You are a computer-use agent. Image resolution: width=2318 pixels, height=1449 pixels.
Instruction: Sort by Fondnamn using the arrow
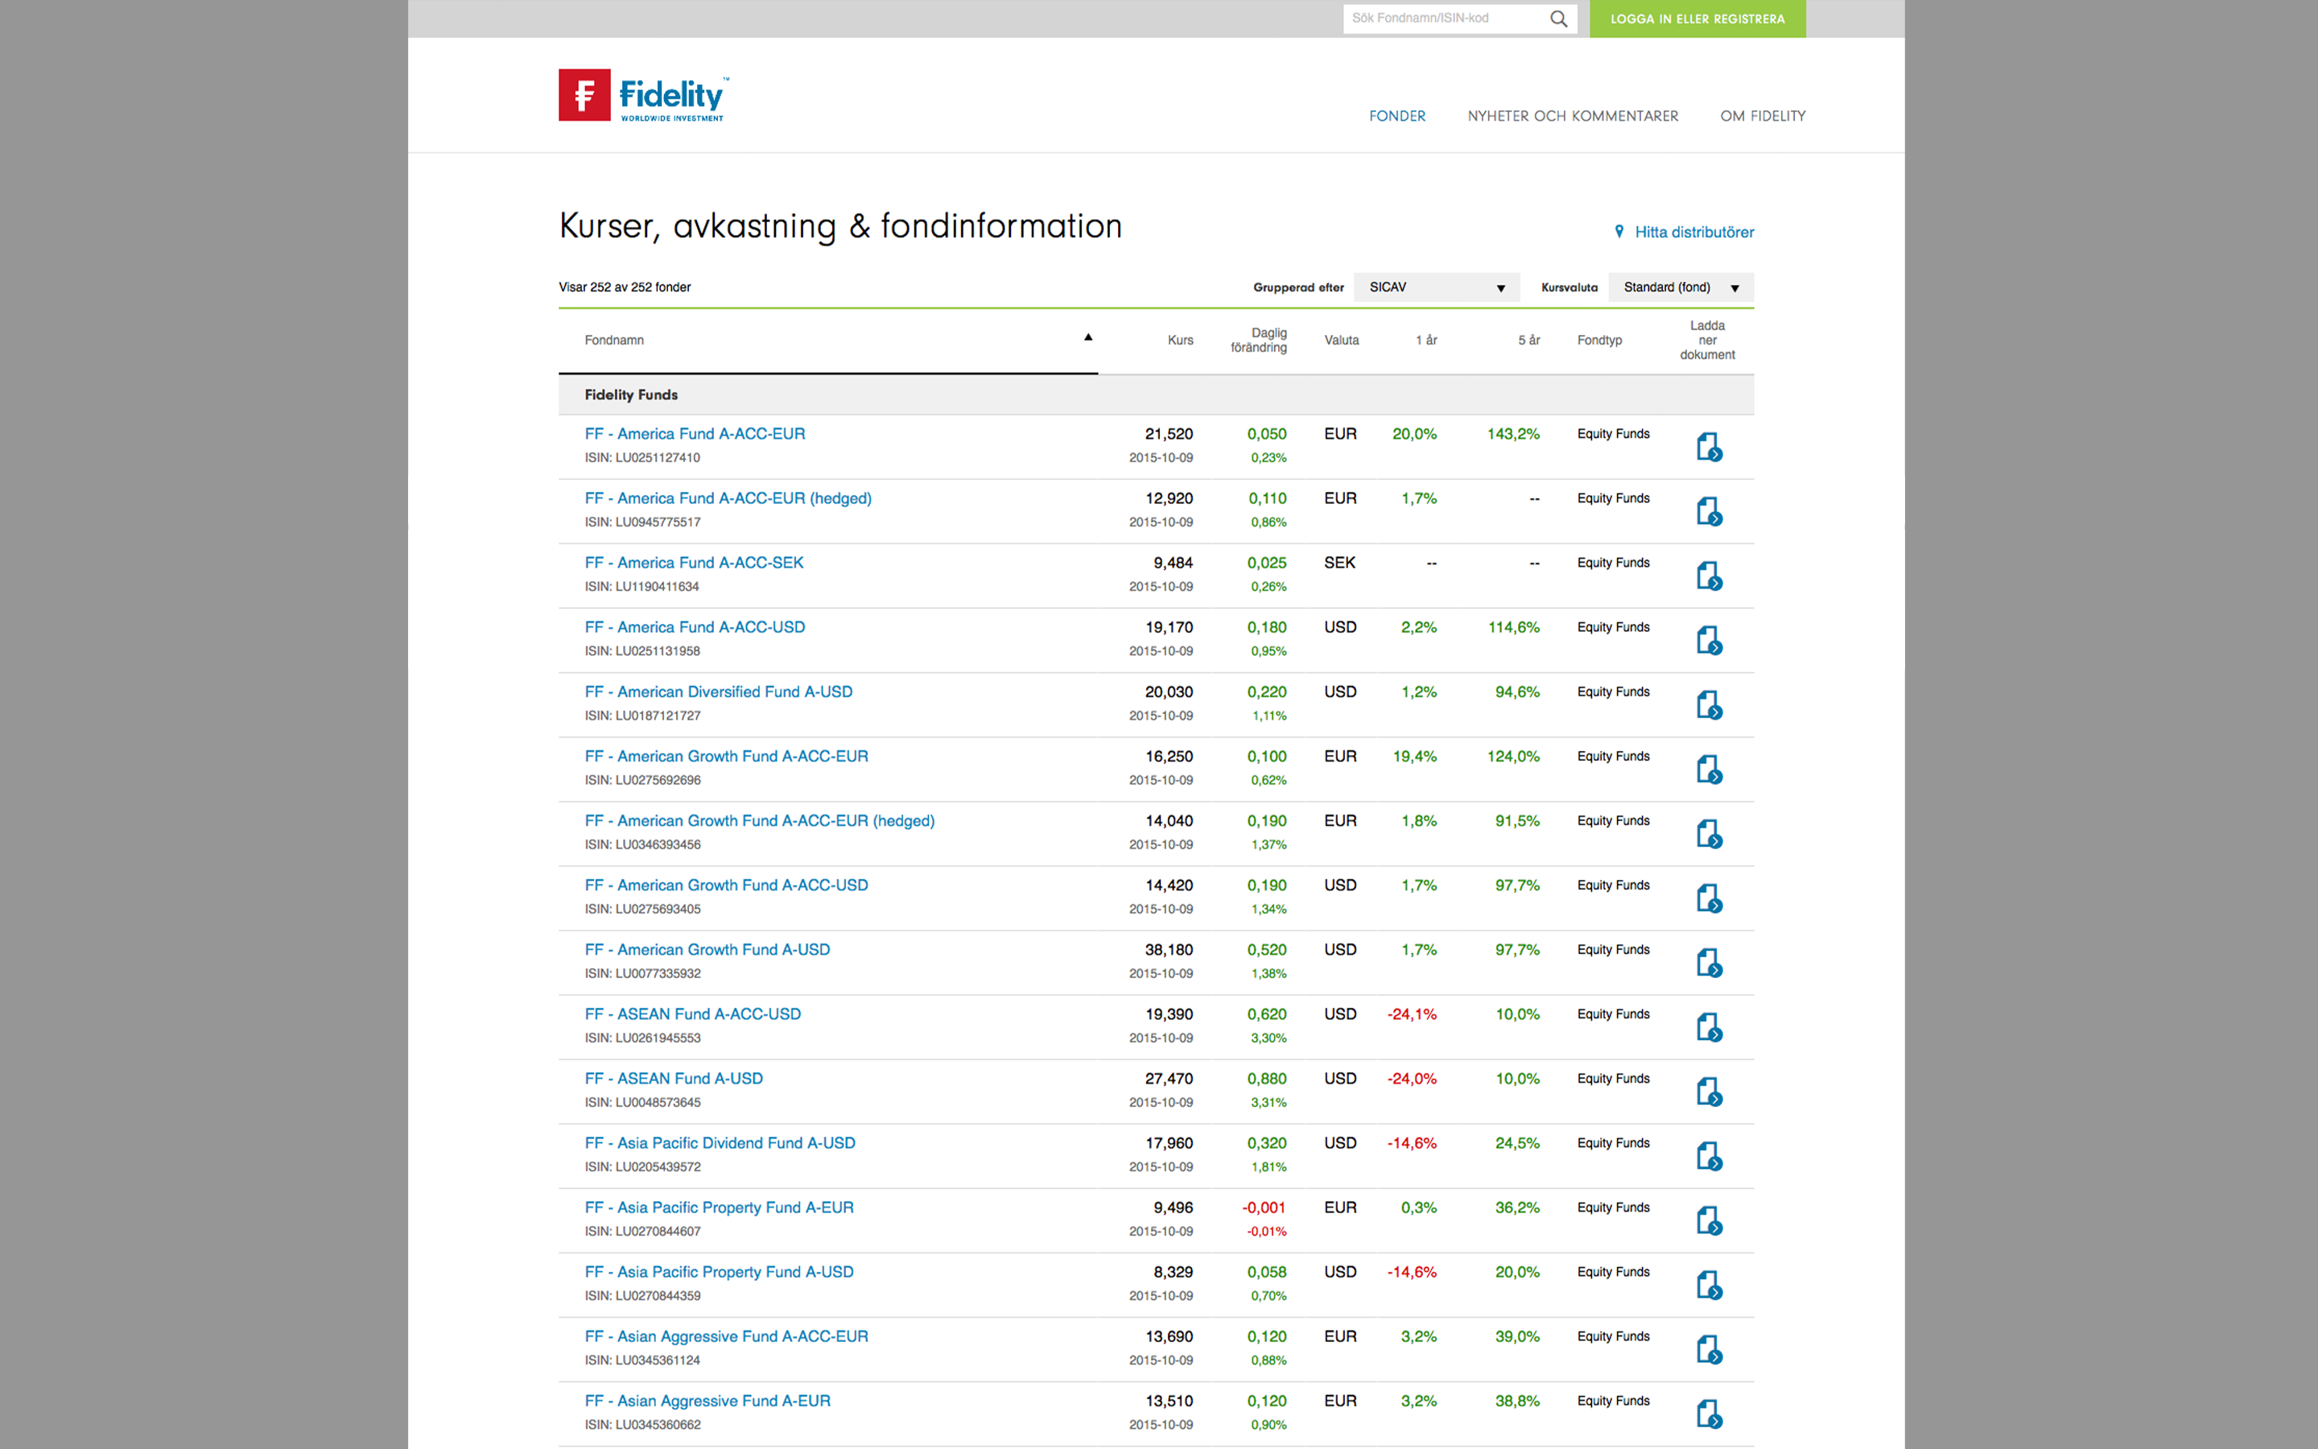tap(1088, 337)
